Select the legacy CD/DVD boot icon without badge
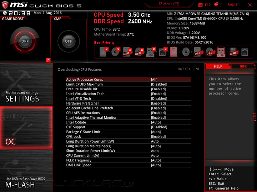The height and width of the screenshot is (192, 257). click(186, 52)
